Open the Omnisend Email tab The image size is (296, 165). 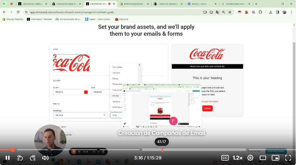(x=66, y=4)
